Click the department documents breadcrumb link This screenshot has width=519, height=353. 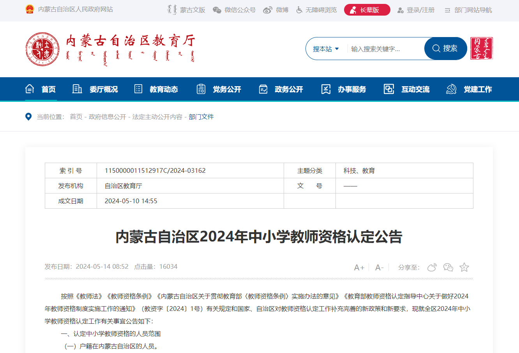[201, 117]
